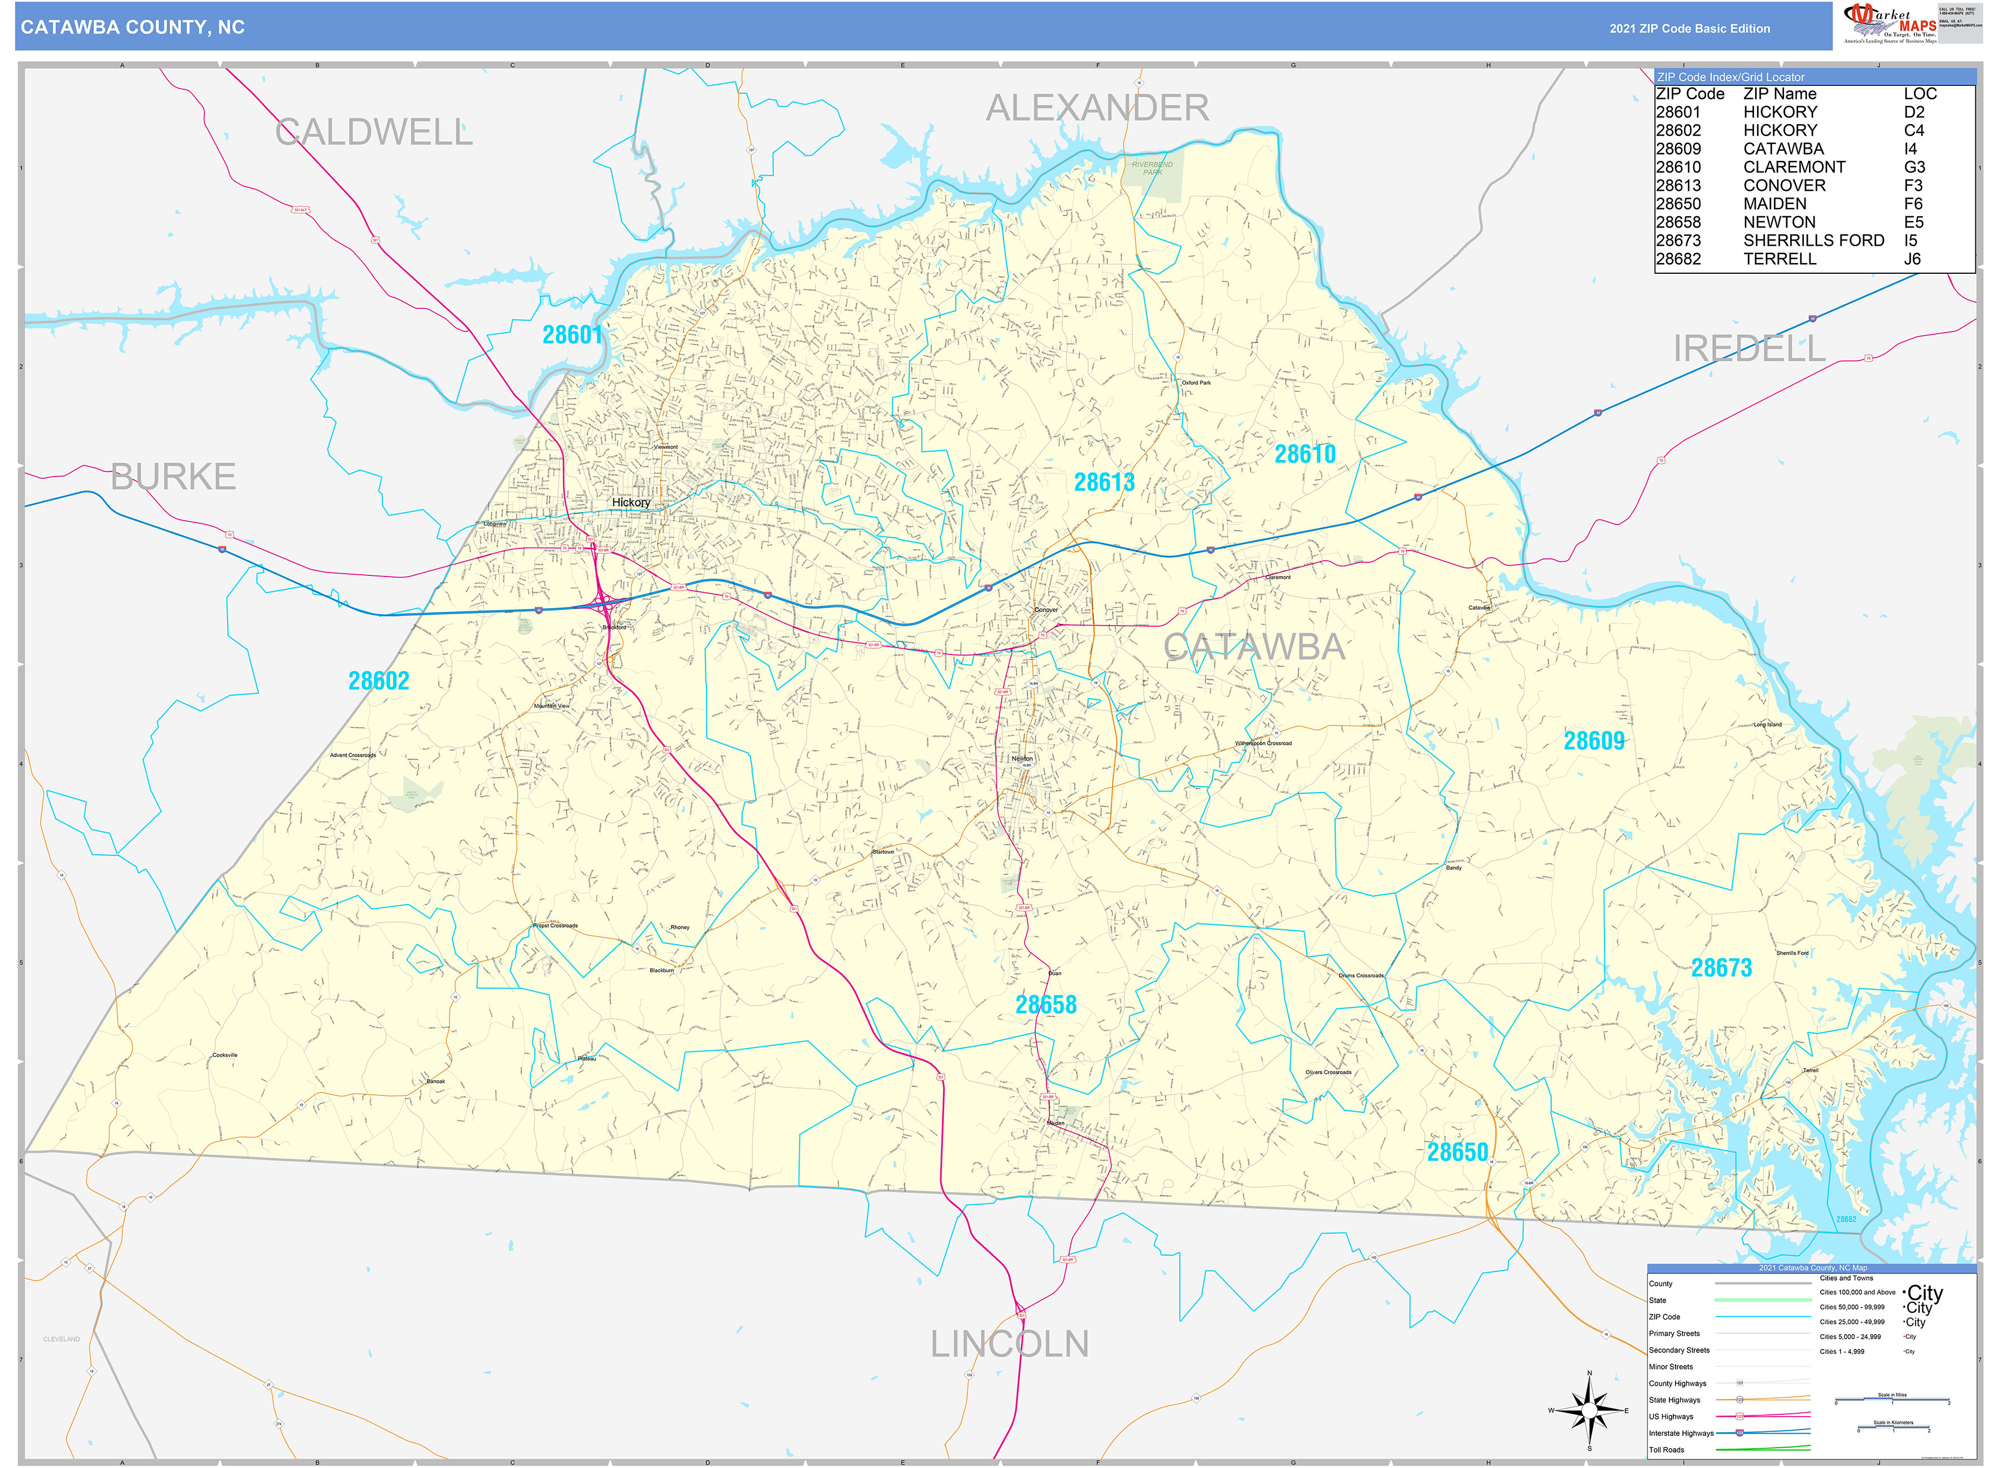The image size is (1993, 1468).
Task: Click the Interstate Highways legend symbol
Action: tap(1741, 1434)
